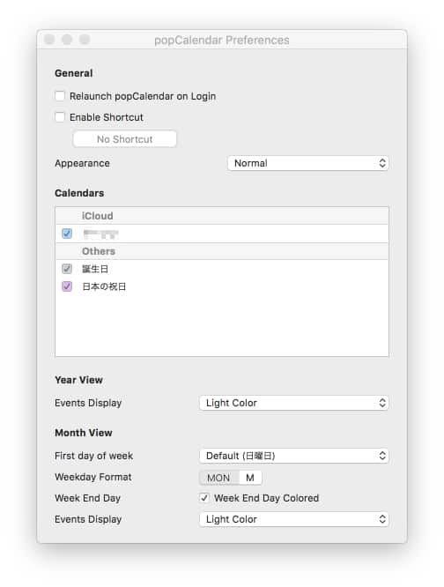Screen dimensions: 444x587
Task: Click the Others group header row
Action: coord(222,251)
